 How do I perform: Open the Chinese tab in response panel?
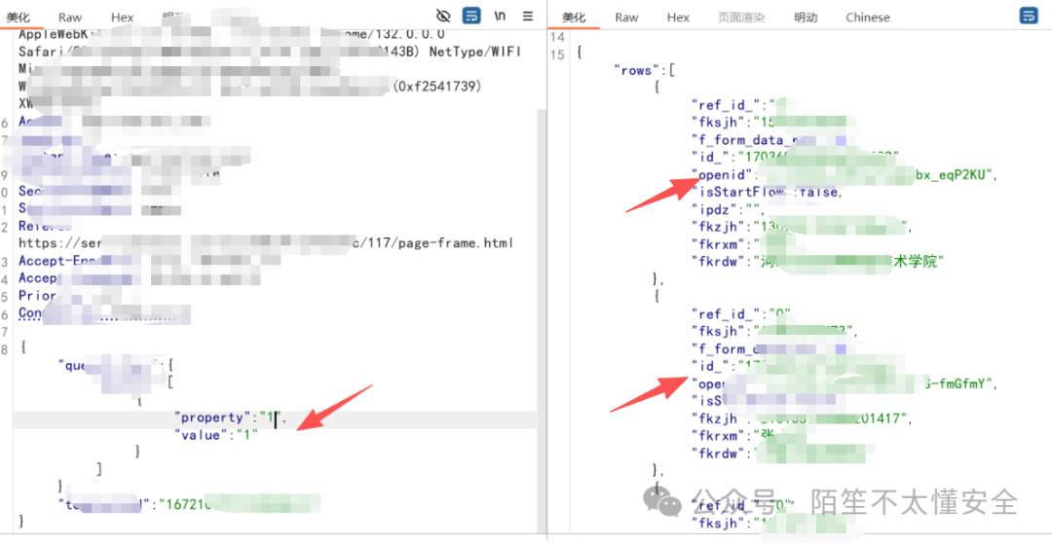(868, 18)
